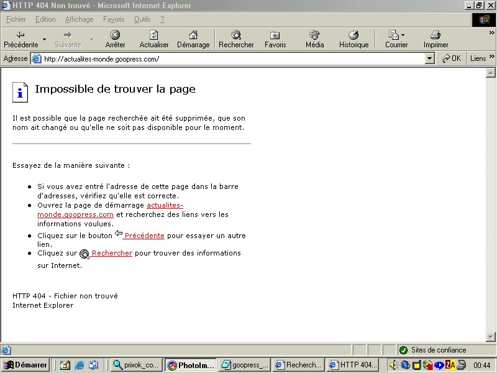Switch to the goopress_... taskbar window

tap(245, 365)
